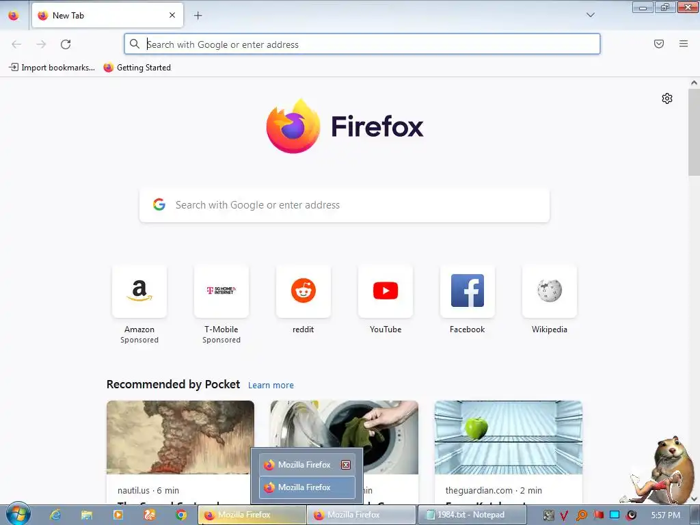
Task: Open the nautil.us volcano story thumbnail
Action: pos(180,437)
